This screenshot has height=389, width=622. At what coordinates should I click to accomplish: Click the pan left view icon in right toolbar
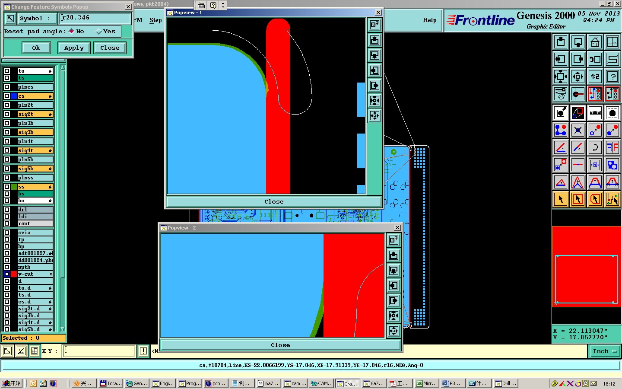coord(561,59)
